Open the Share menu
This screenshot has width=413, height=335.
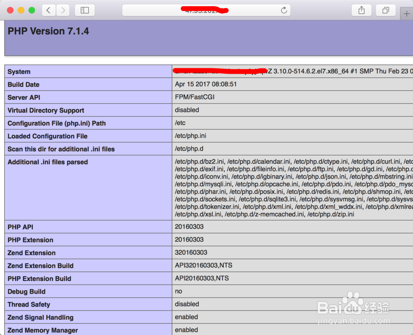(x=361, y=10)
